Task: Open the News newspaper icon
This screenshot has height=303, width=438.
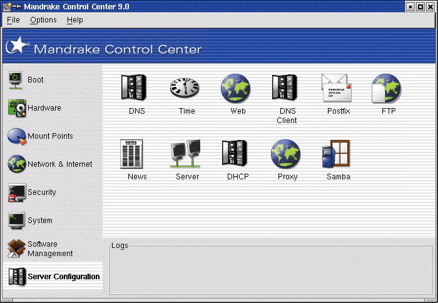Action: pyautogui.click(x=131, y=154)
